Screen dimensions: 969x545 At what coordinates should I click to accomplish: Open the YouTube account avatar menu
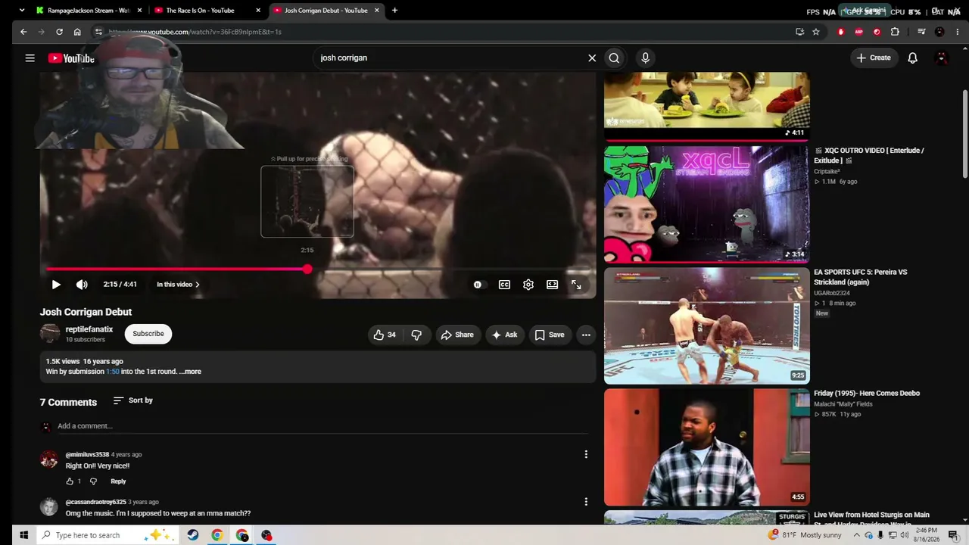click(x=942, y=58)
